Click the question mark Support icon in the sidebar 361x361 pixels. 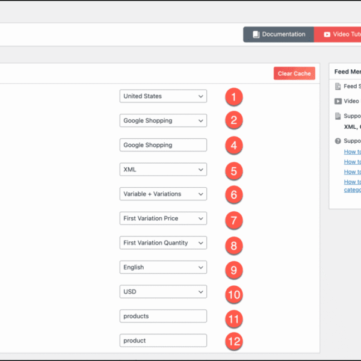coord(338,141)
